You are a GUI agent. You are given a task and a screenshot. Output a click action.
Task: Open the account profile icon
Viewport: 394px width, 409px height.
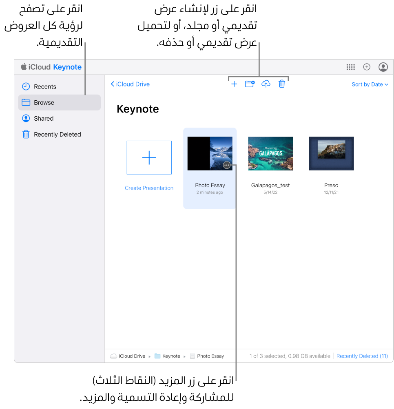pos(383,67)
